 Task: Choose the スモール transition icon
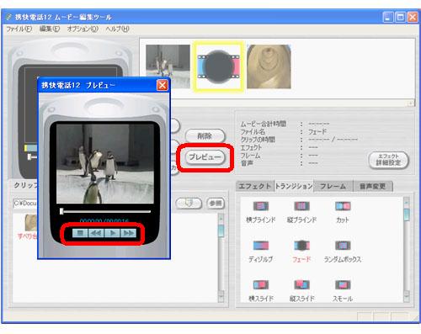tap(343, 285)
